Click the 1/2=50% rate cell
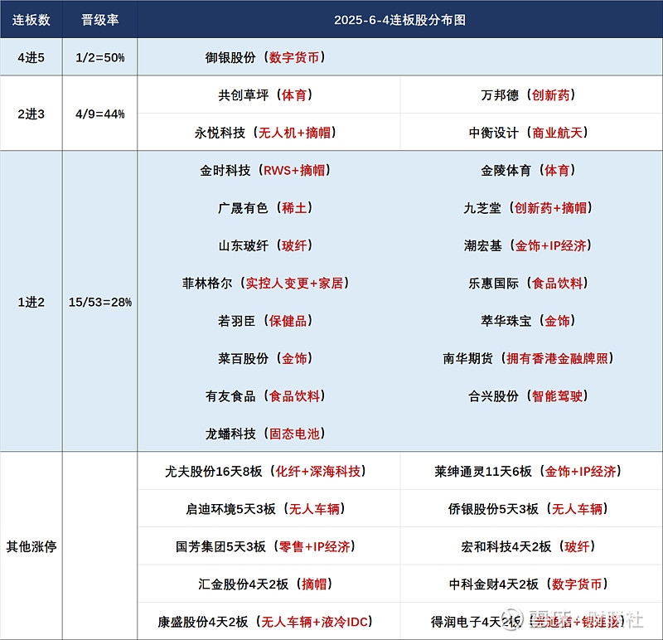This screenshot has height=640, width=663. (x=99, y=57)
